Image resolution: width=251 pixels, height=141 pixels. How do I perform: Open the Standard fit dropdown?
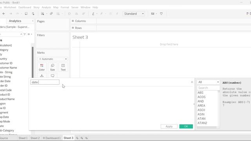pos(134,14)
